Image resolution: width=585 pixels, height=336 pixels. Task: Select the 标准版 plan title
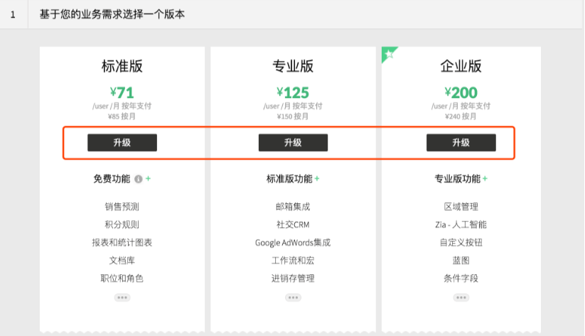click(x=122, y=67)
